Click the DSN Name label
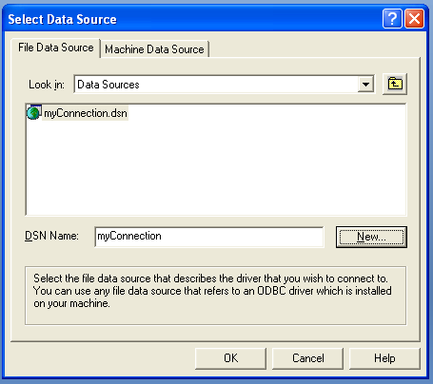This screenshot has width=433, height=384. pos(51,236)
